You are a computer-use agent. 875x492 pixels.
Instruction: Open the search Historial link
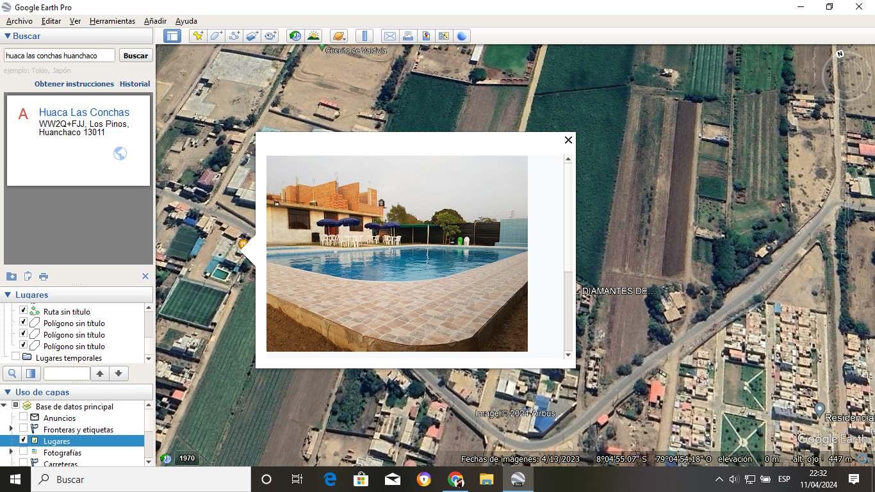click(x=135, y=84)
